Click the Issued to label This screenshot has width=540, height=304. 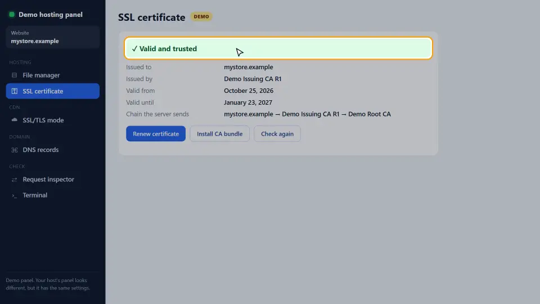(138, 67)
